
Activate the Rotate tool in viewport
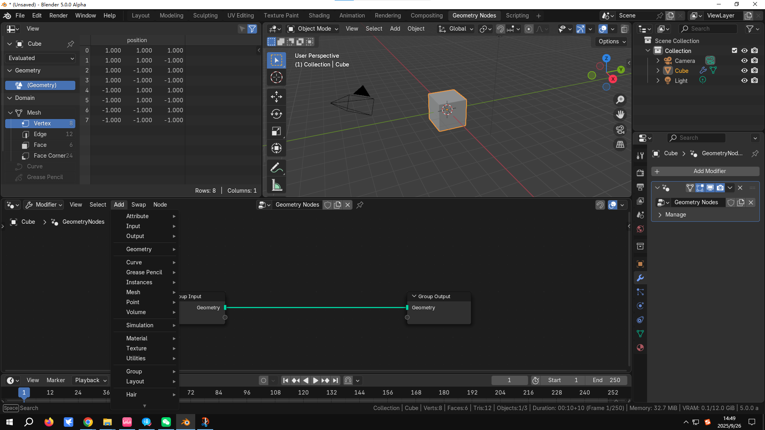point(277,114)
